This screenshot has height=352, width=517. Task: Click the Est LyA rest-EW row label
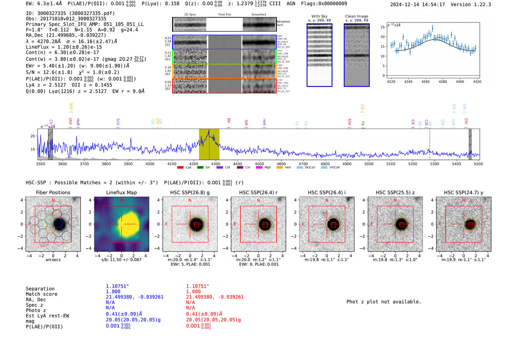47,316
